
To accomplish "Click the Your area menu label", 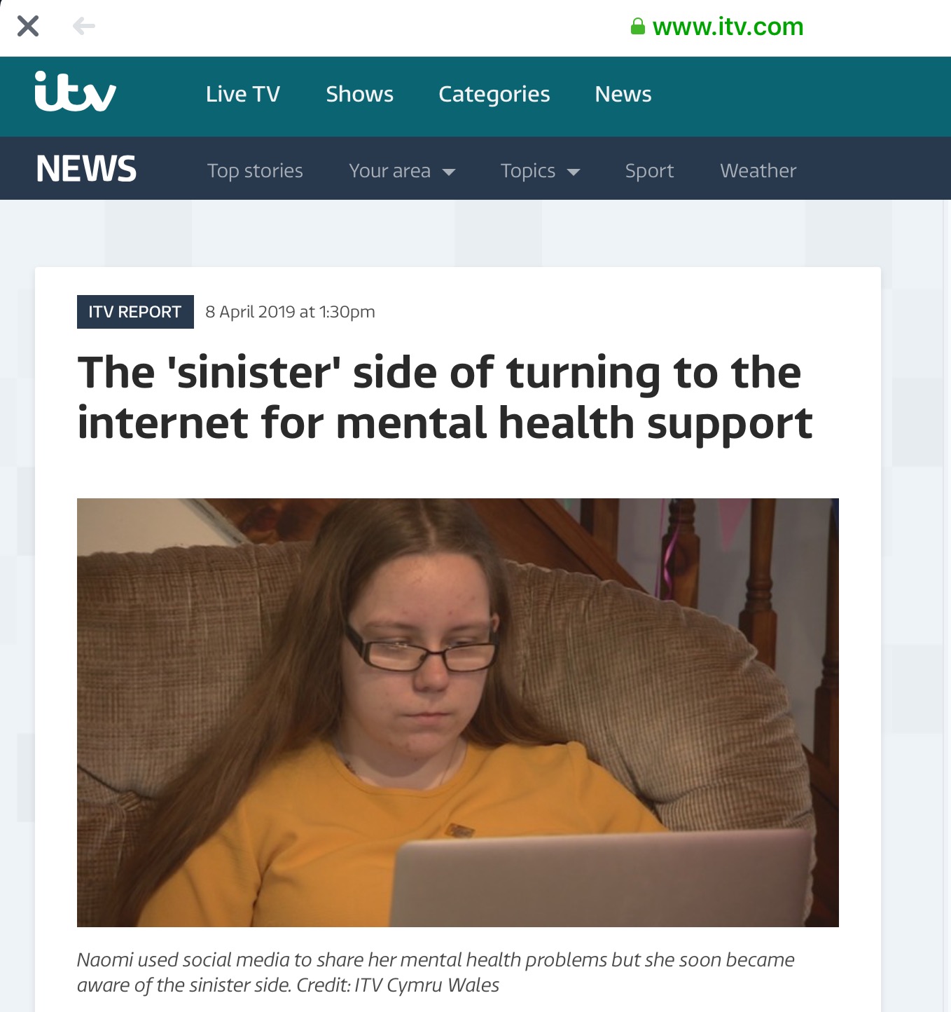I will click(390, 171).
